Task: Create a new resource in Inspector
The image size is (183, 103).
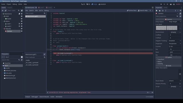Action: coord(157,11)
